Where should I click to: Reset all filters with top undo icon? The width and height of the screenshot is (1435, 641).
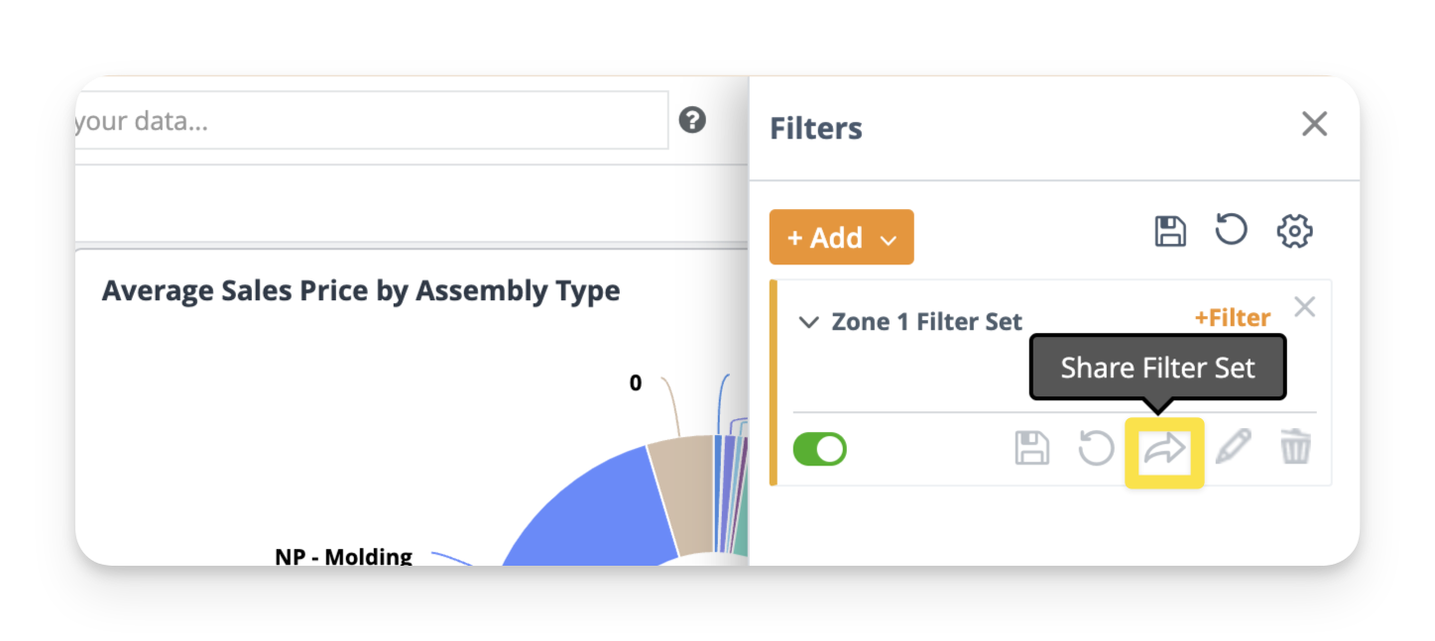coord(1231,231)
